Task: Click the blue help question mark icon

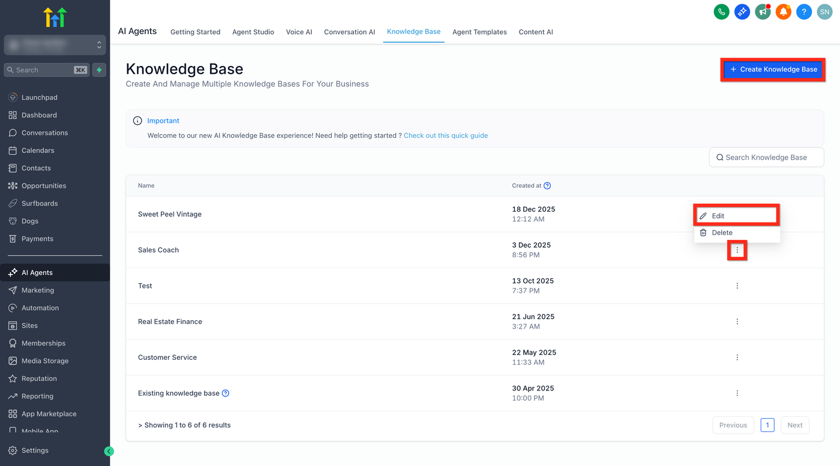Action: pyautogui.click(x=804, y=11)
